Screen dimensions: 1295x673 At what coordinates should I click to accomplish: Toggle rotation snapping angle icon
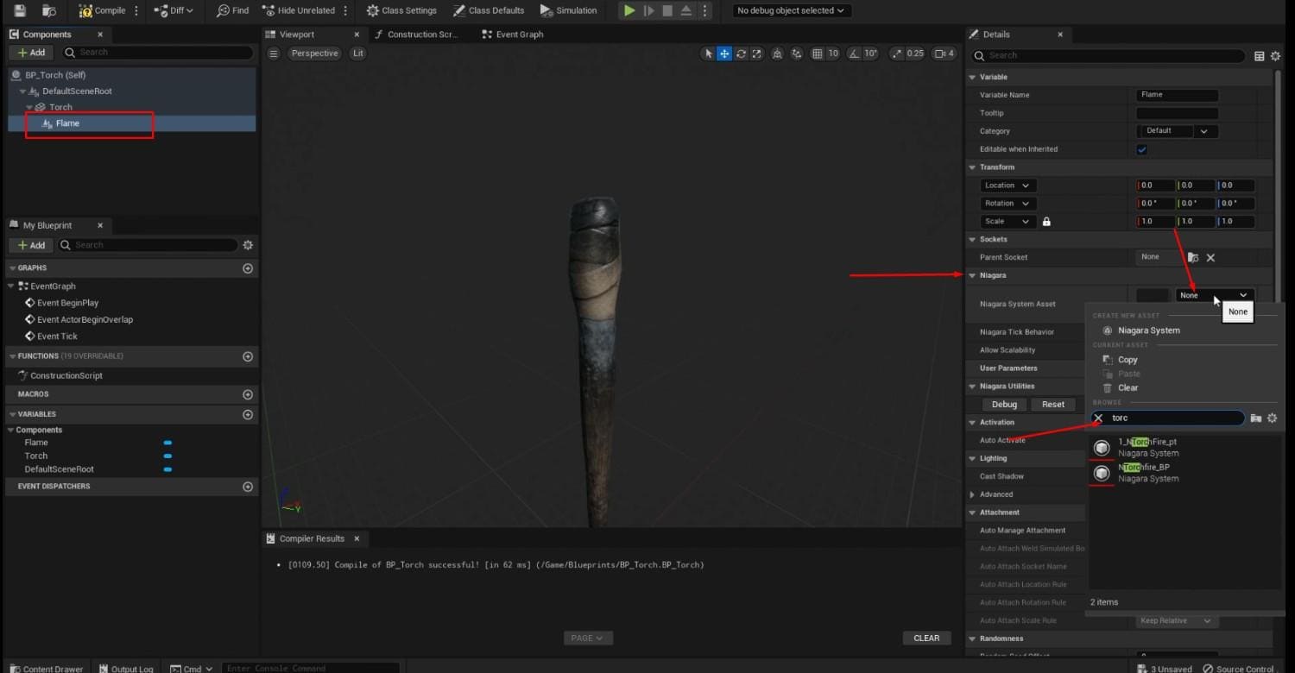[x=854, y=53]
